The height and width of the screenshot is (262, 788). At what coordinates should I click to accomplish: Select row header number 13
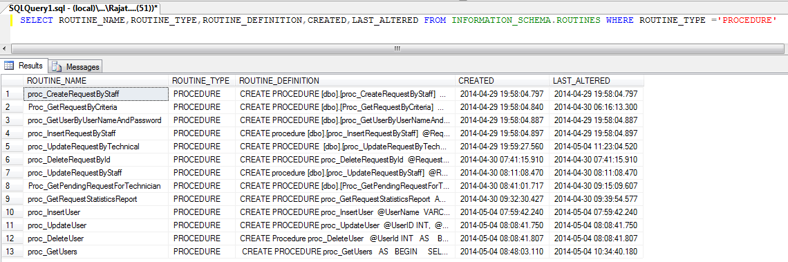(x=12, y=252)
